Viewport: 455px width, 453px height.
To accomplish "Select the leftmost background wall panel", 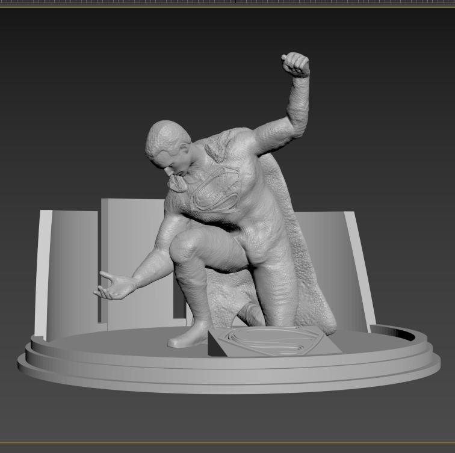I will tap(67, 274).
